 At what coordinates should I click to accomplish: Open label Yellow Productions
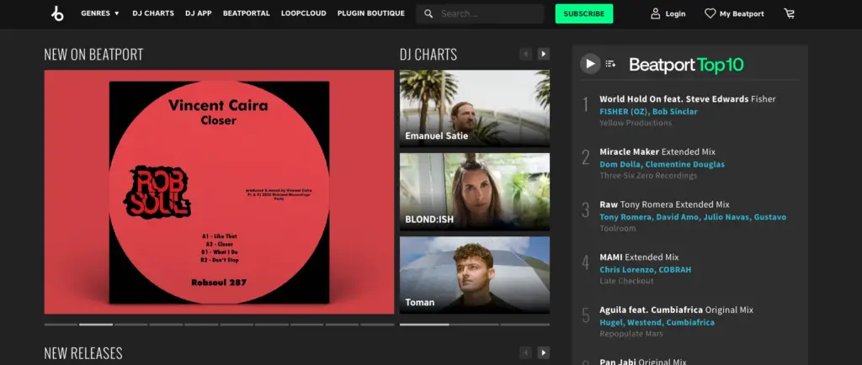[636, 123]
